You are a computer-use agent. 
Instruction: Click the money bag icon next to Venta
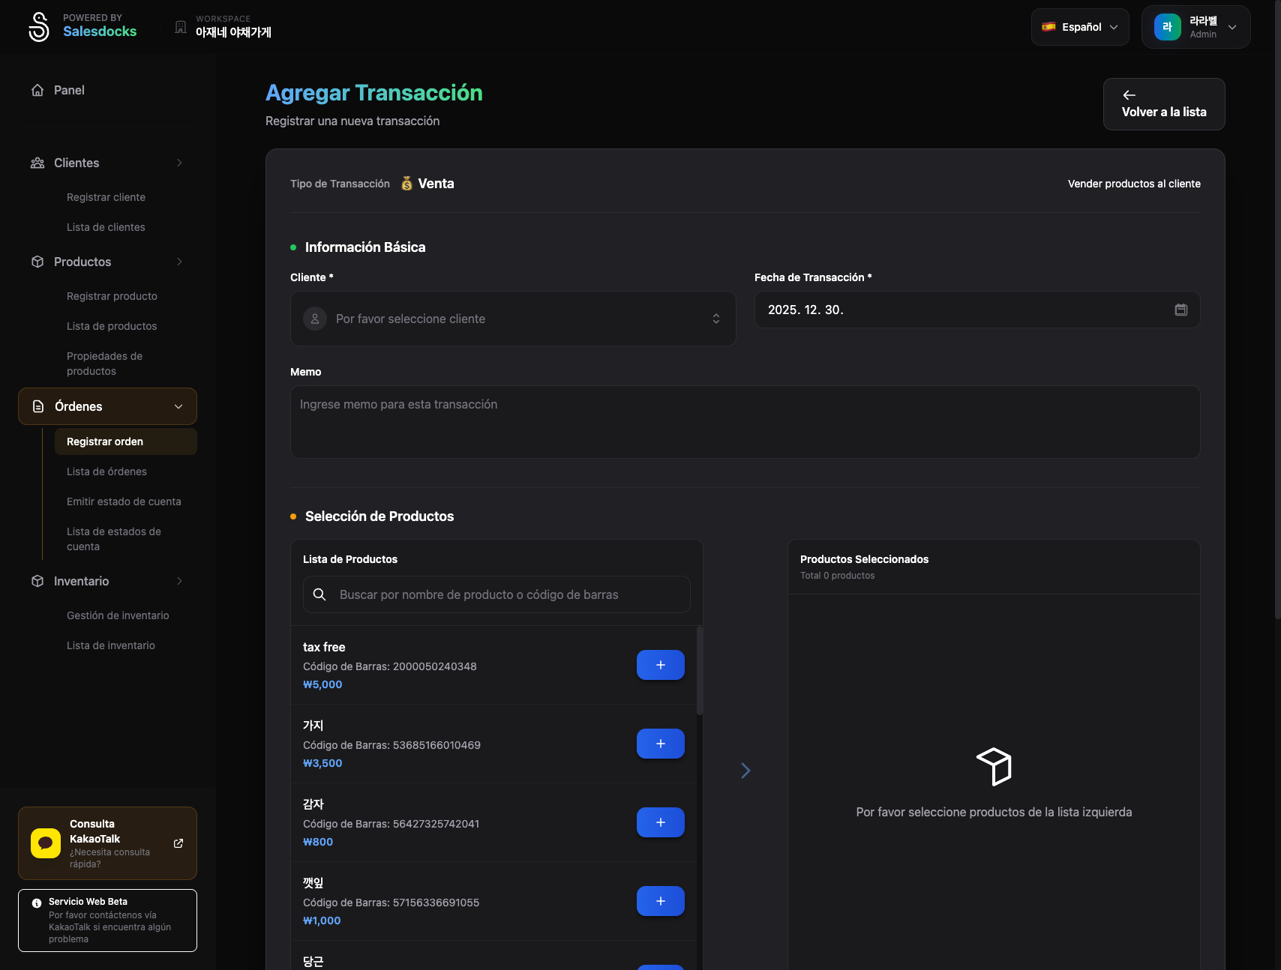point(406,183)
